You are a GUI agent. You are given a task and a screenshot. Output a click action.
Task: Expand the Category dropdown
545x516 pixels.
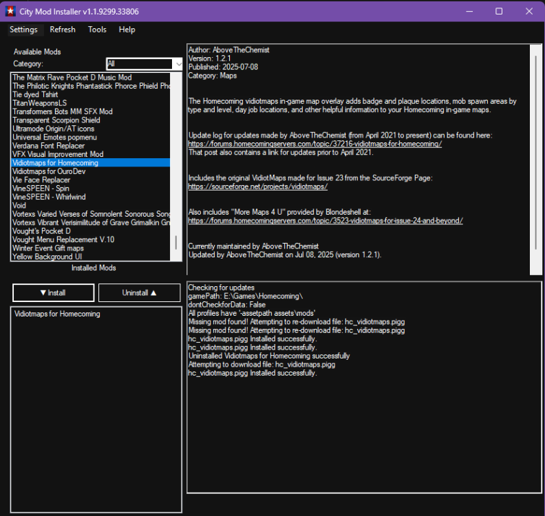point(177,64)
